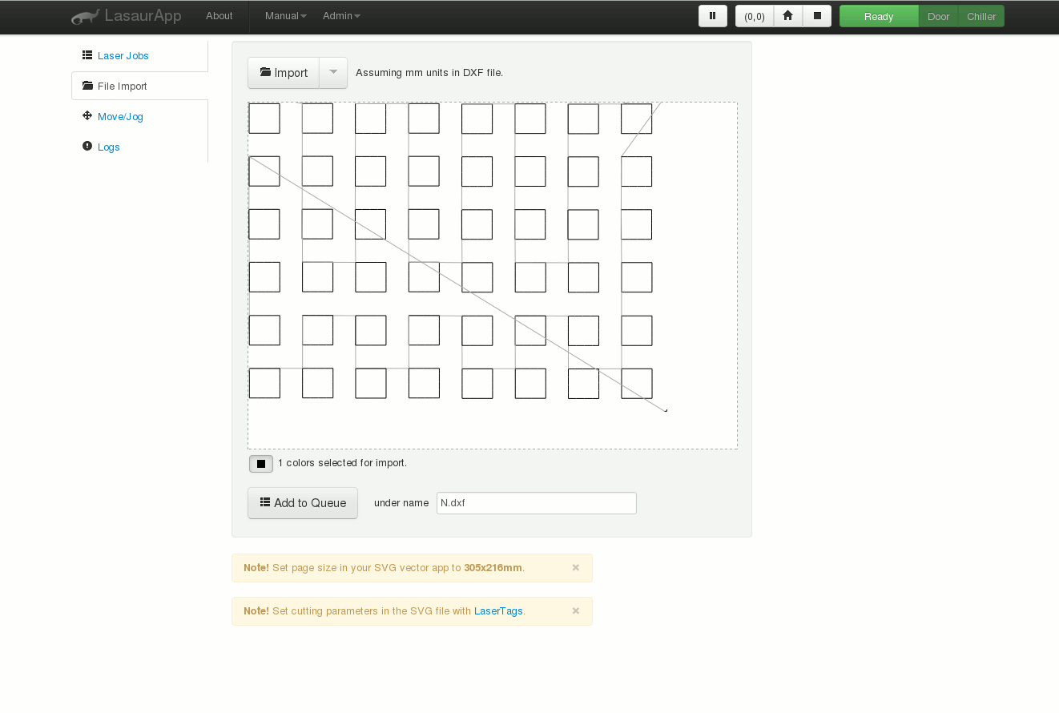Screen dimensions: 1059x713
Task: Click the 'Assuming mm units in DXF file.' text
Action: tap(429, 73)
